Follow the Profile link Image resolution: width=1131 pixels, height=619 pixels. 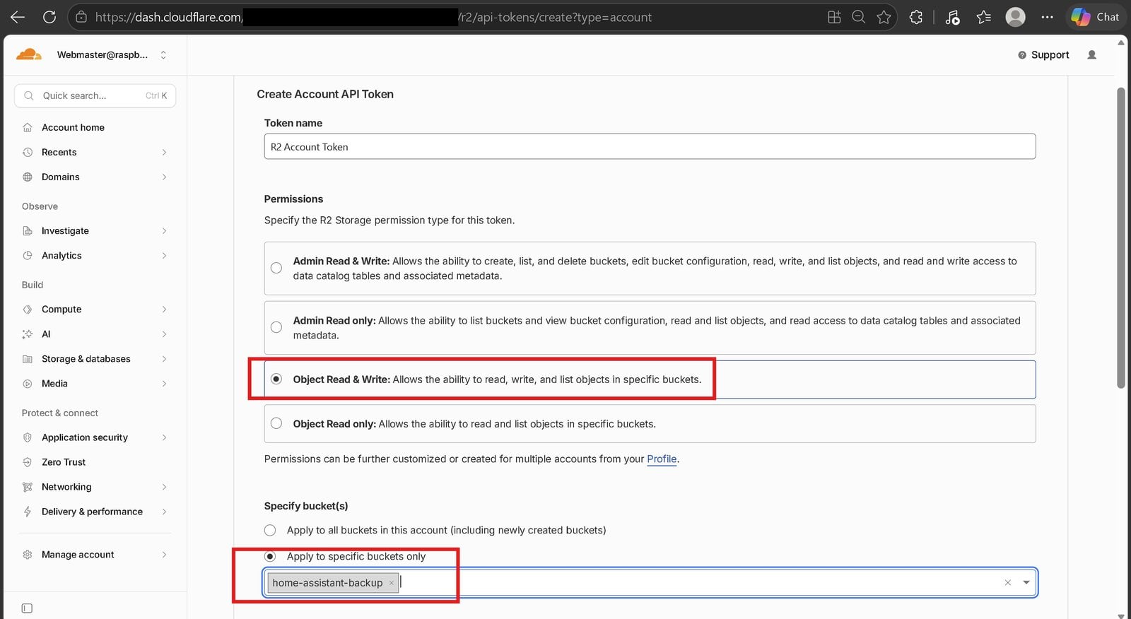662,459
